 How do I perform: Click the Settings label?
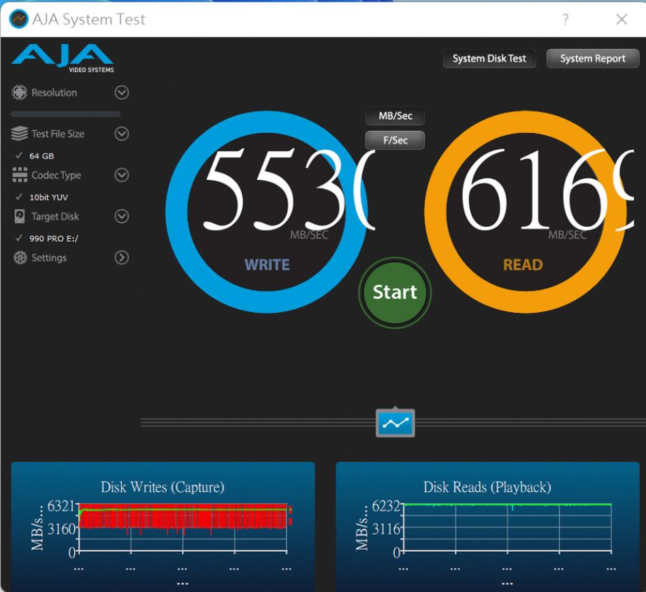coord(49,258)
